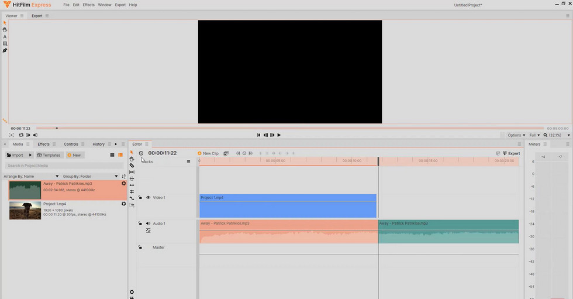The width and height of the screenshot is (573, 299).
Task: Hide the Video 1 track with eye
Action: click(148, 197)
